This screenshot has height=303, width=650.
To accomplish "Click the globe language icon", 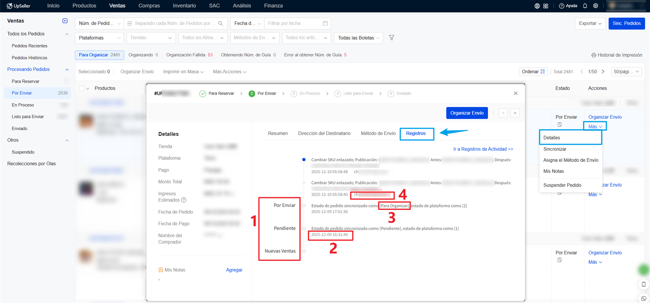I will point(537,6).
